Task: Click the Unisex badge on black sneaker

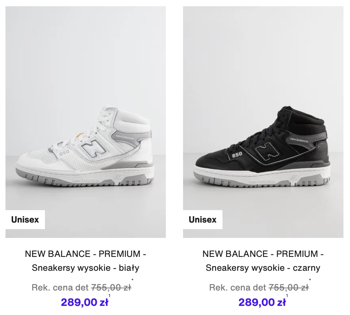Action: [x=203, y=220]
